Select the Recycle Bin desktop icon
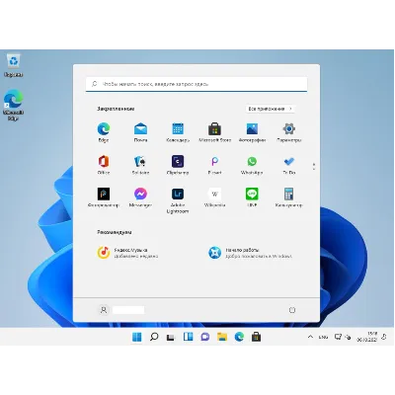 13,65
